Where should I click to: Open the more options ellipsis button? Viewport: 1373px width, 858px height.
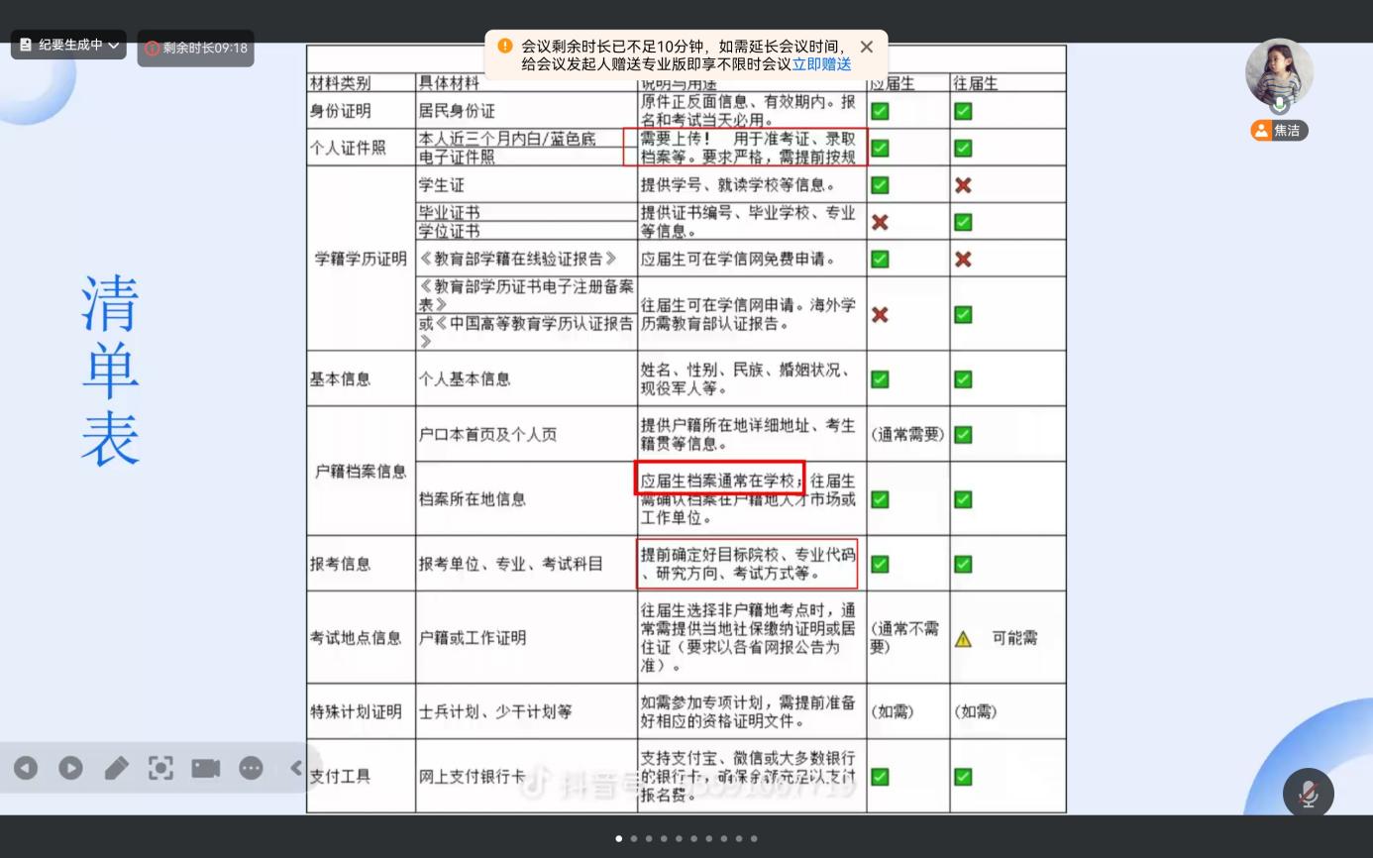click(x=251, y=768)
